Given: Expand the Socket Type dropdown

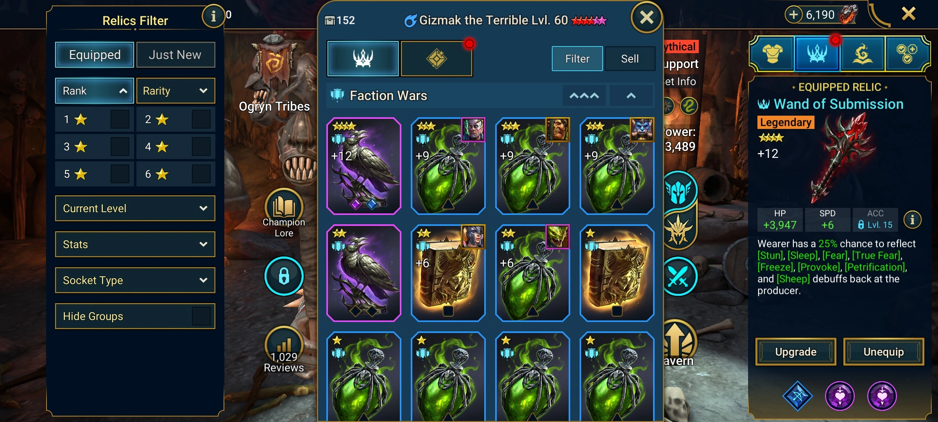Looking at the screenshot, I should pos(135,280).
